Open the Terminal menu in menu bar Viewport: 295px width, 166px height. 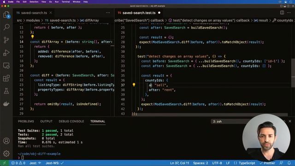[x=65, y=2]
